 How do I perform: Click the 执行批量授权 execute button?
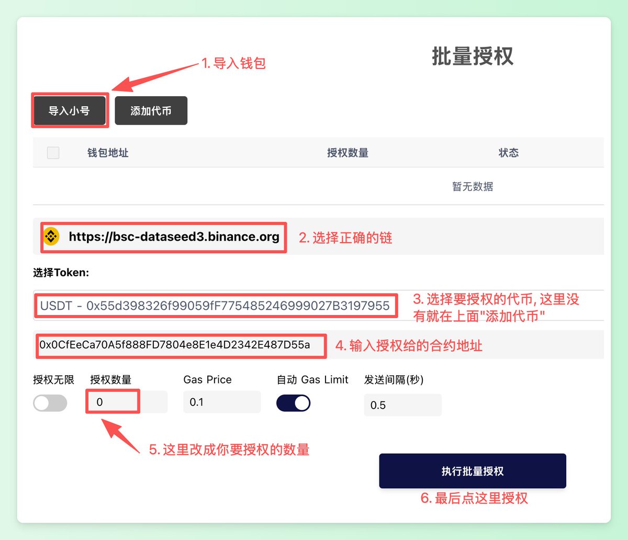[473, 471]
